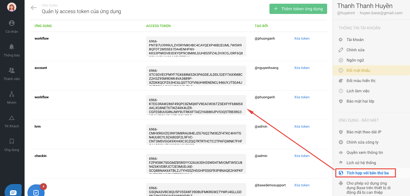Screen dimensions: 410x196
Task: Click the palette icon next to Đổi màu hiển thị
Action: click(x=341, y=81)
